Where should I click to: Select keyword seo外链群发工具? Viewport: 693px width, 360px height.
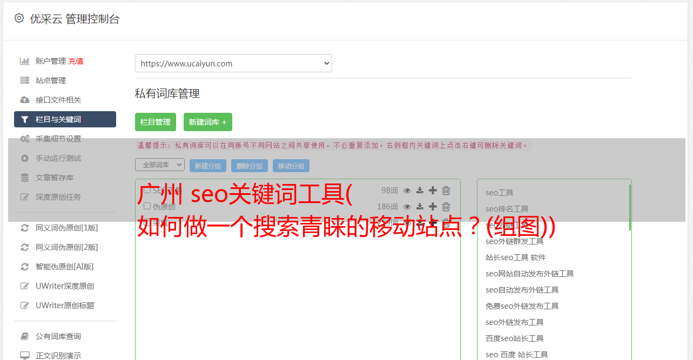click(x=515, y=241)
